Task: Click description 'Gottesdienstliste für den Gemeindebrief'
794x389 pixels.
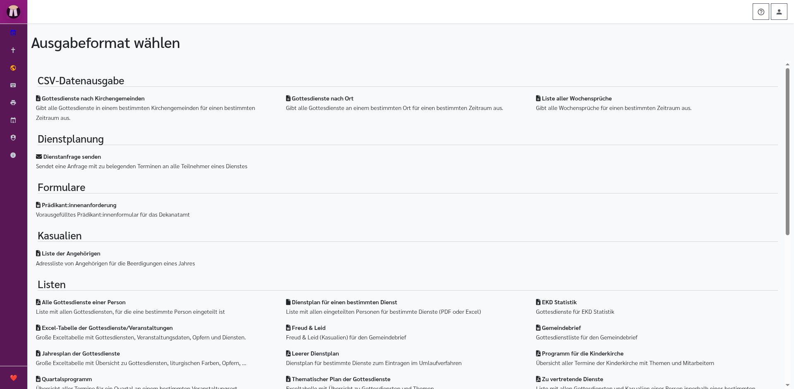Action: click(586, 337)
